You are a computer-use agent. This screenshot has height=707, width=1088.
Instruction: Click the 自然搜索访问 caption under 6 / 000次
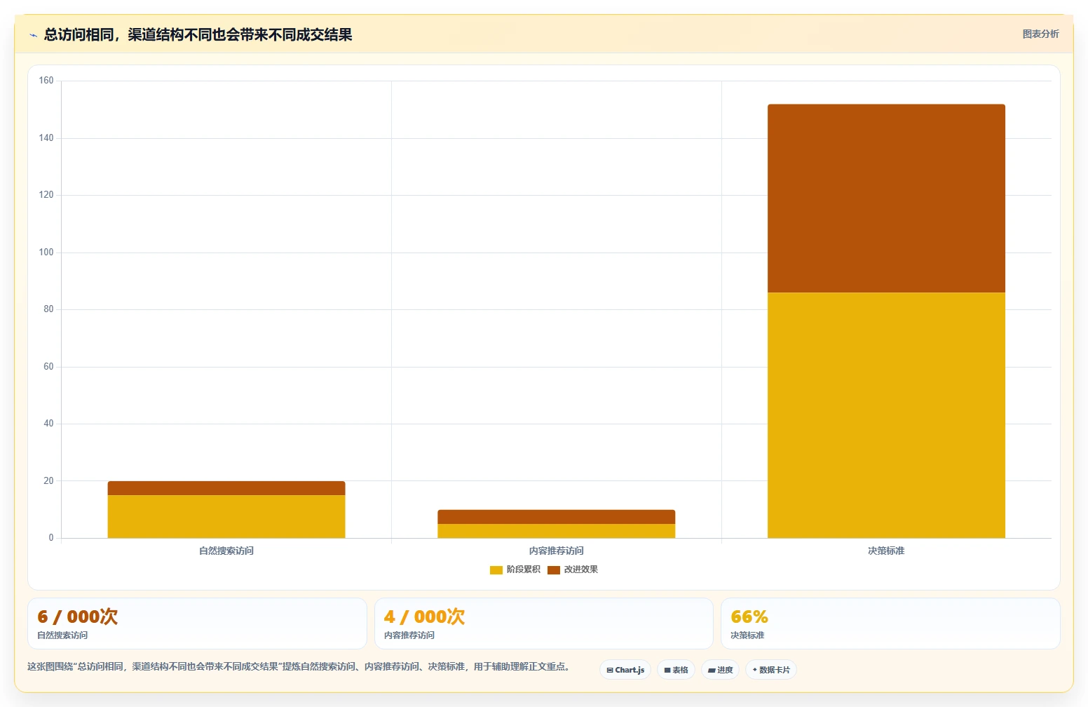(62, 635)
